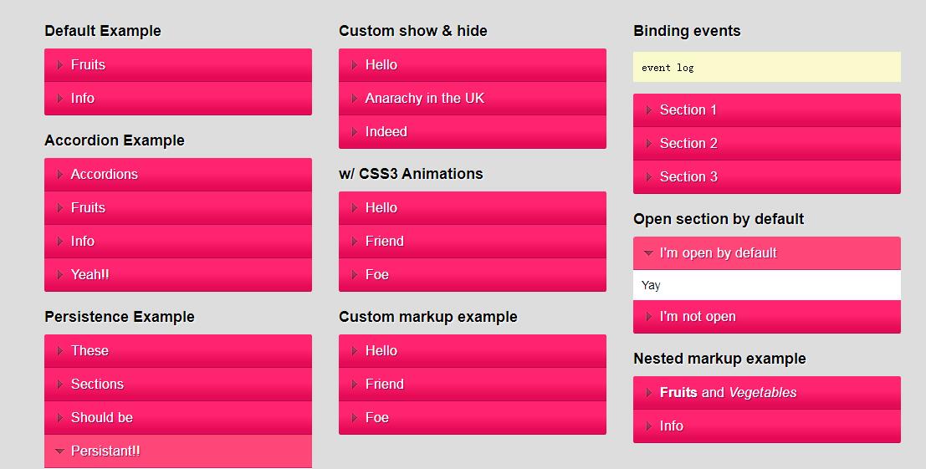Collapse the I'm open by default section

[766, 253]
